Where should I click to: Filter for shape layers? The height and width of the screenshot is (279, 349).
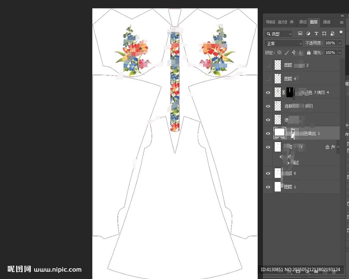pyautogui.click(x=324, y=33)
